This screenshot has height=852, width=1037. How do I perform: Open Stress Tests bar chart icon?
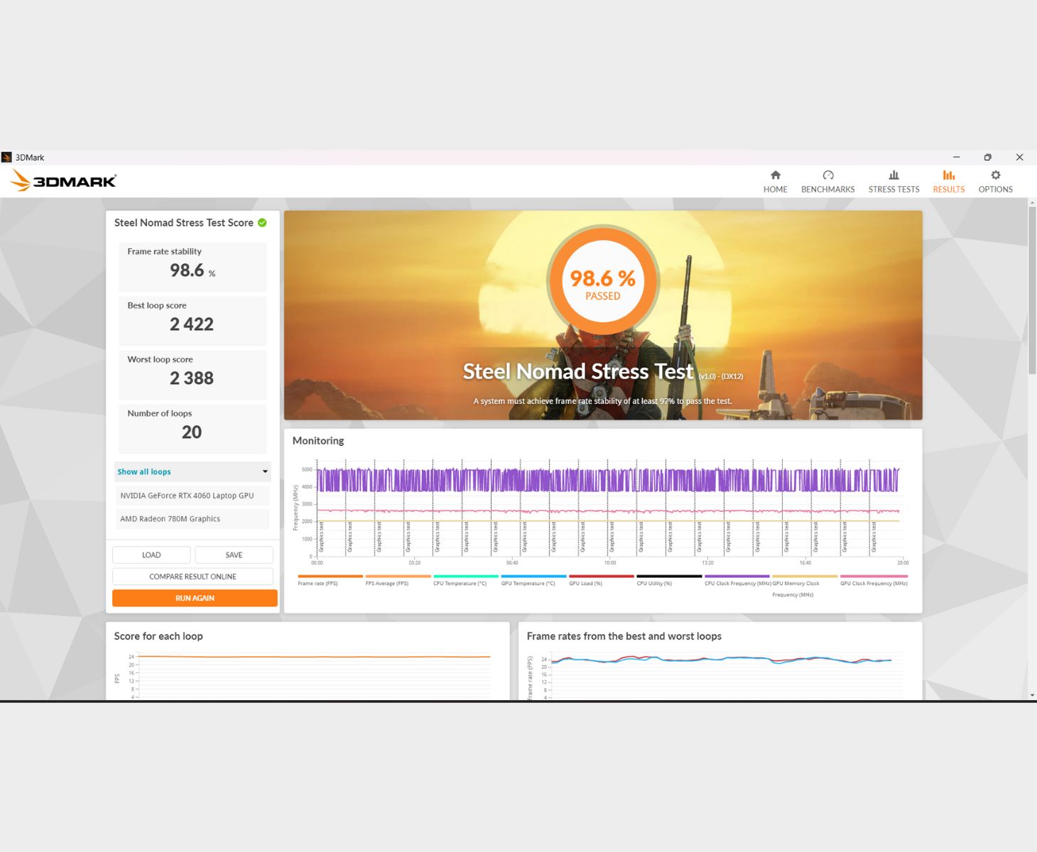pyautogui.click(x=894, y=175)
